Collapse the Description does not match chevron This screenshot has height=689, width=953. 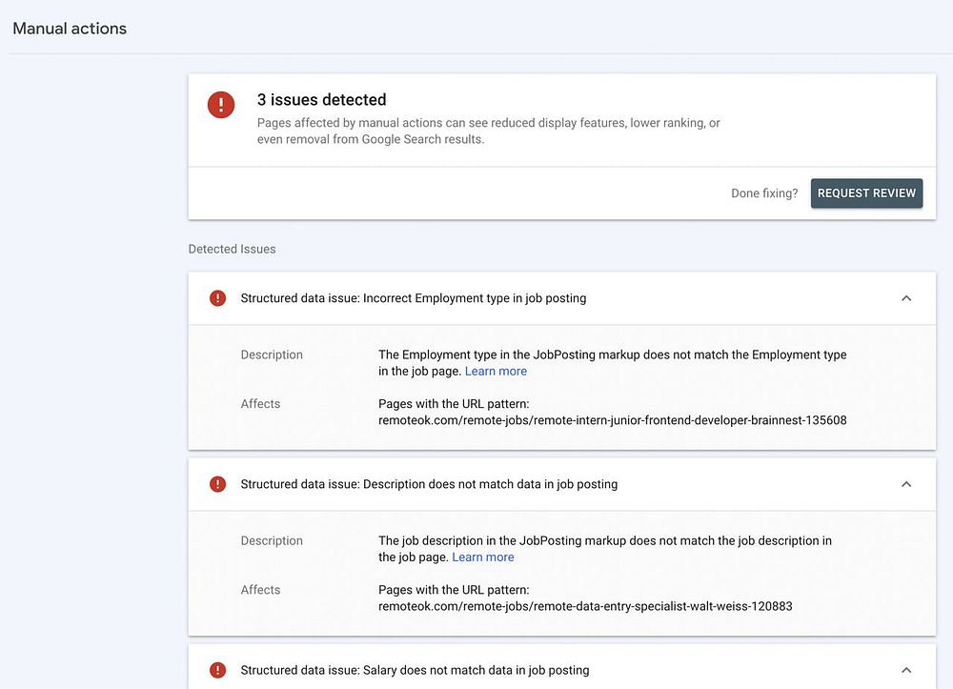click(906, 484)
